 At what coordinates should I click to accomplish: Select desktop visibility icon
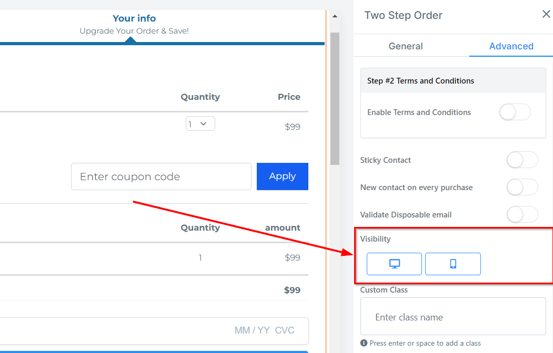[x=394, y=264]
